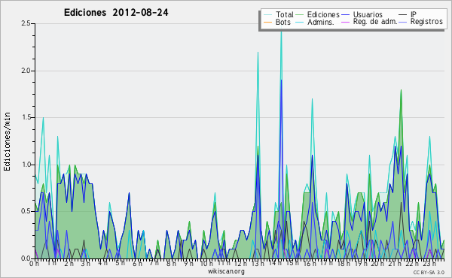Click the y-axis value 1.5
452x278 pixels.
(x=26, y=117)
